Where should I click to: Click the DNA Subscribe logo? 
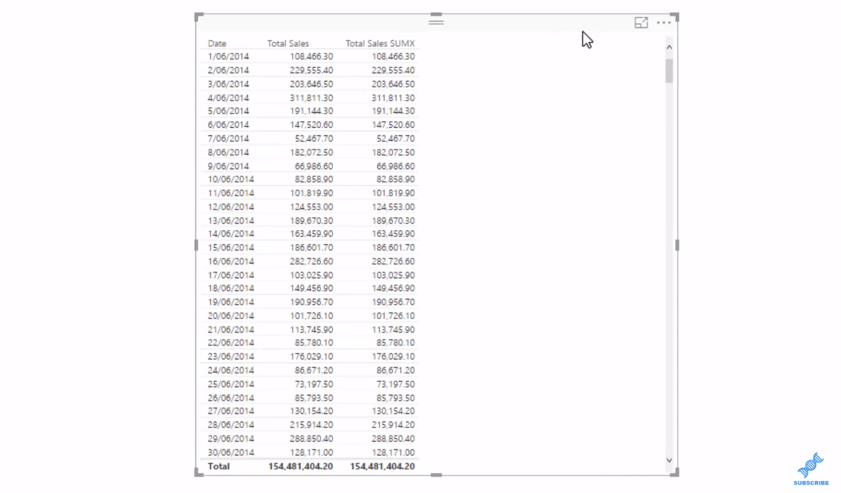tap(811, 468)
